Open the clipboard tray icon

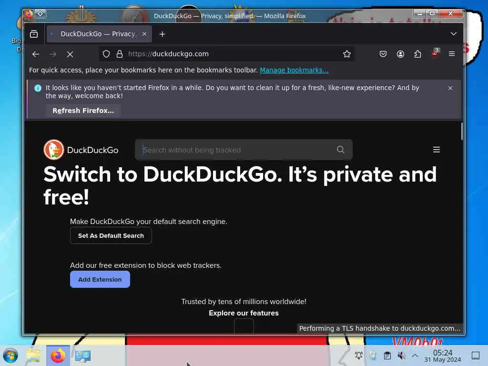click(x=387, y=355)
